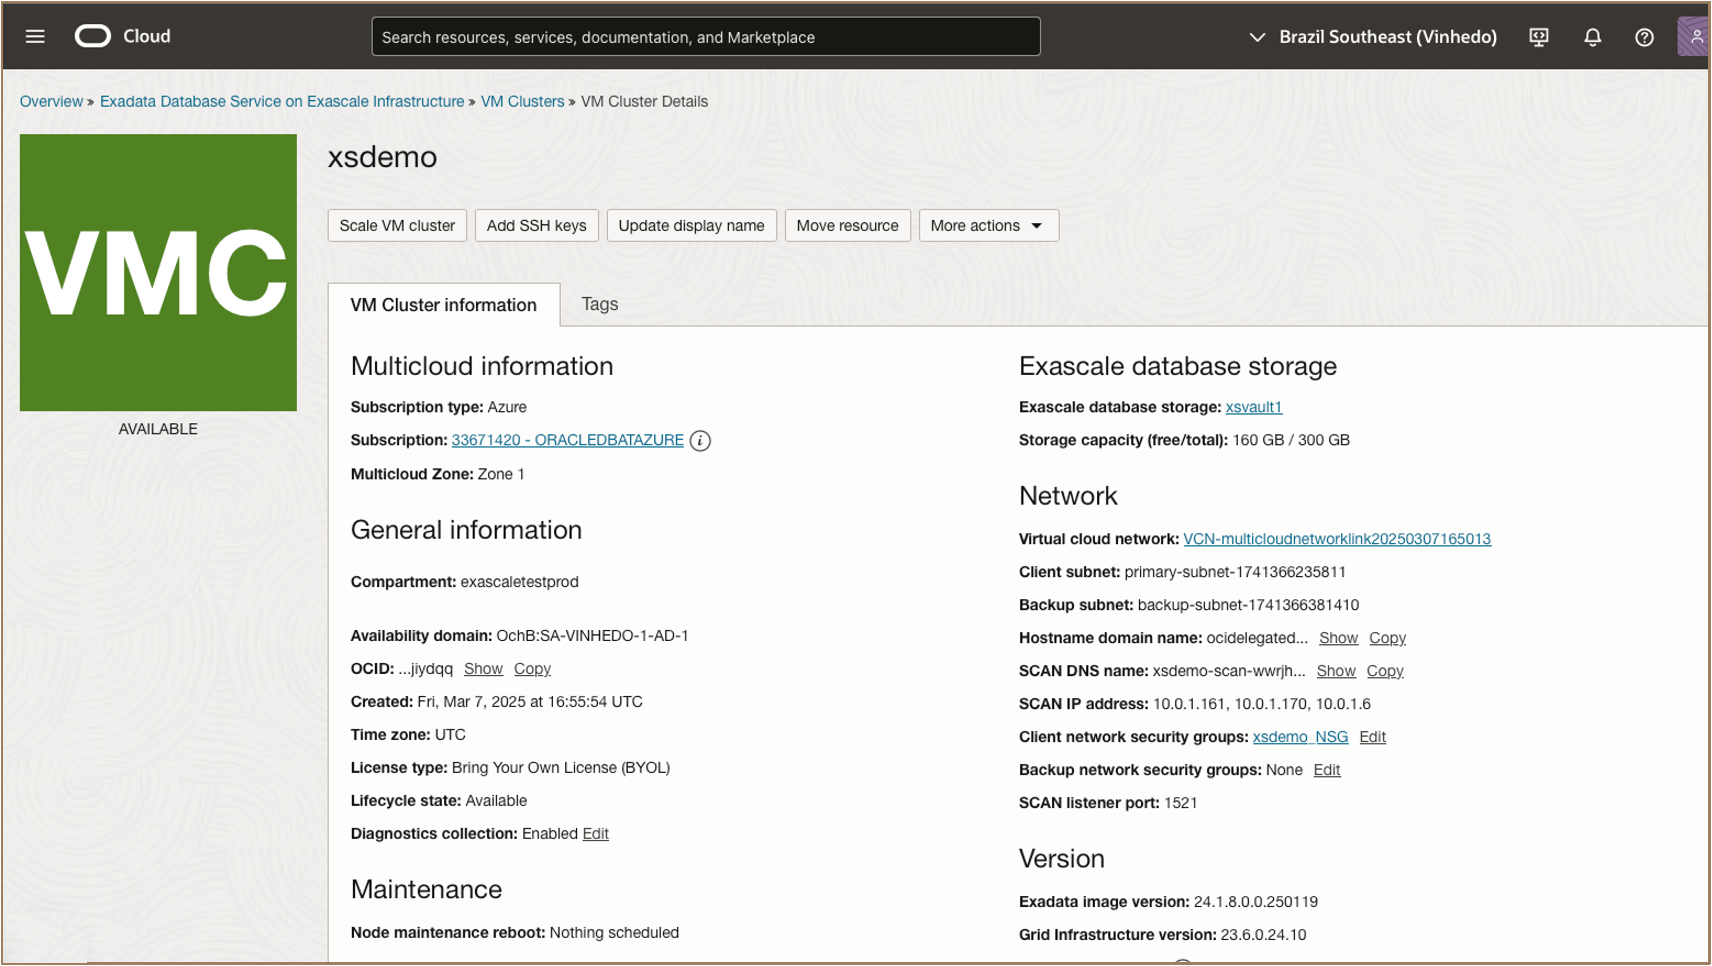Click the subscription info icon
The image size is (1712, 966).
700,440
